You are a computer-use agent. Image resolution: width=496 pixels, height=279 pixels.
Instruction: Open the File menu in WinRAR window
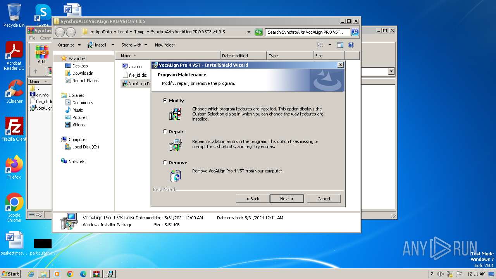pos(32,38)
